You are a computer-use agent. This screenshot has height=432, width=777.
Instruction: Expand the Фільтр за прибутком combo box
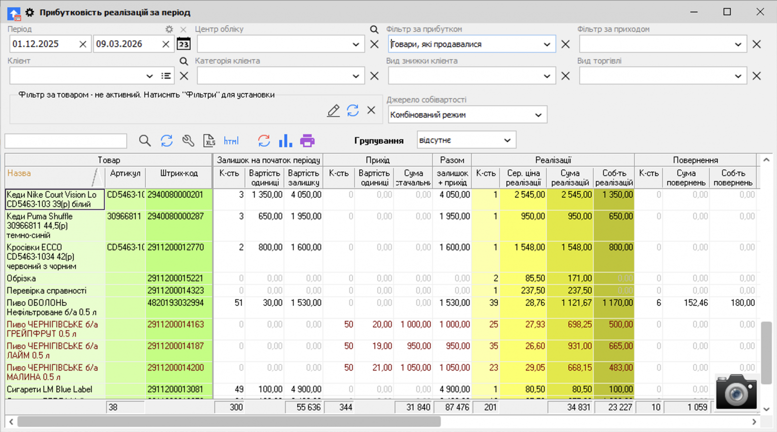(x=547, y=44)
